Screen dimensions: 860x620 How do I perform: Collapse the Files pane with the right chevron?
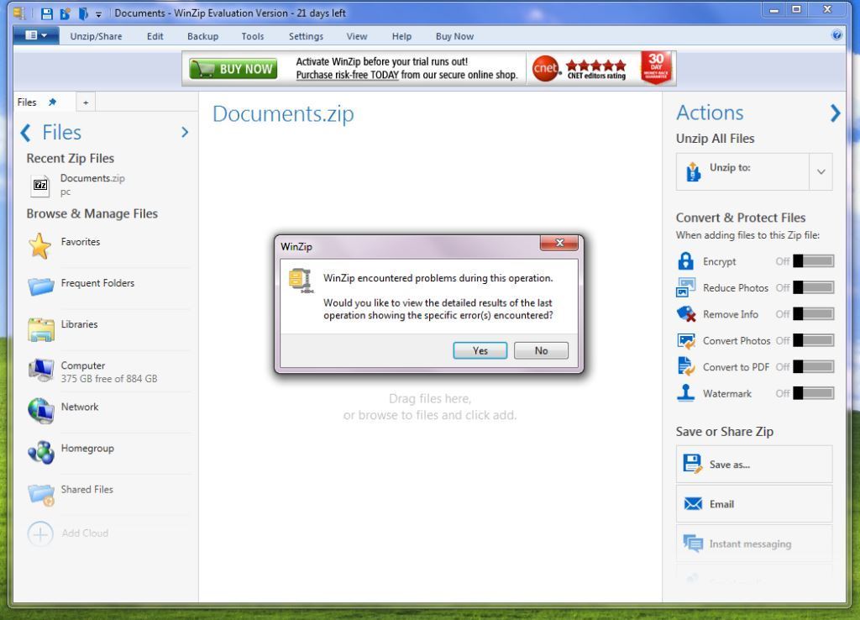click(185, 132)
